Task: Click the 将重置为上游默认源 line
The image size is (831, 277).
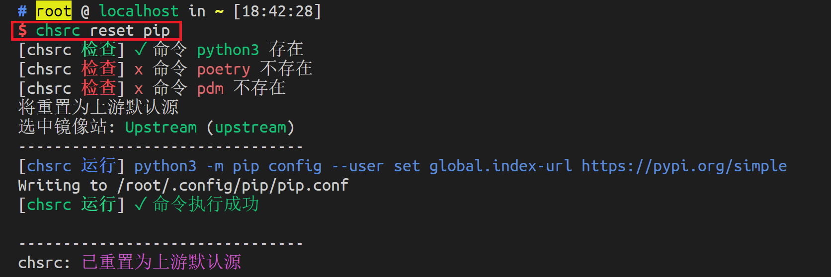Action: tap(98, 107)
